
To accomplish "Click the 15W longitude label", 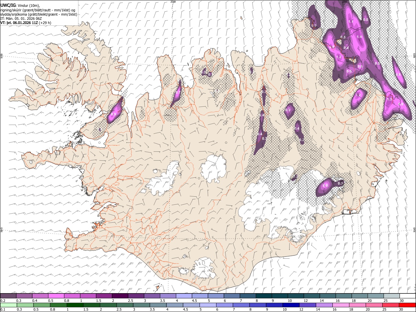I will click(x=344, y=2).
